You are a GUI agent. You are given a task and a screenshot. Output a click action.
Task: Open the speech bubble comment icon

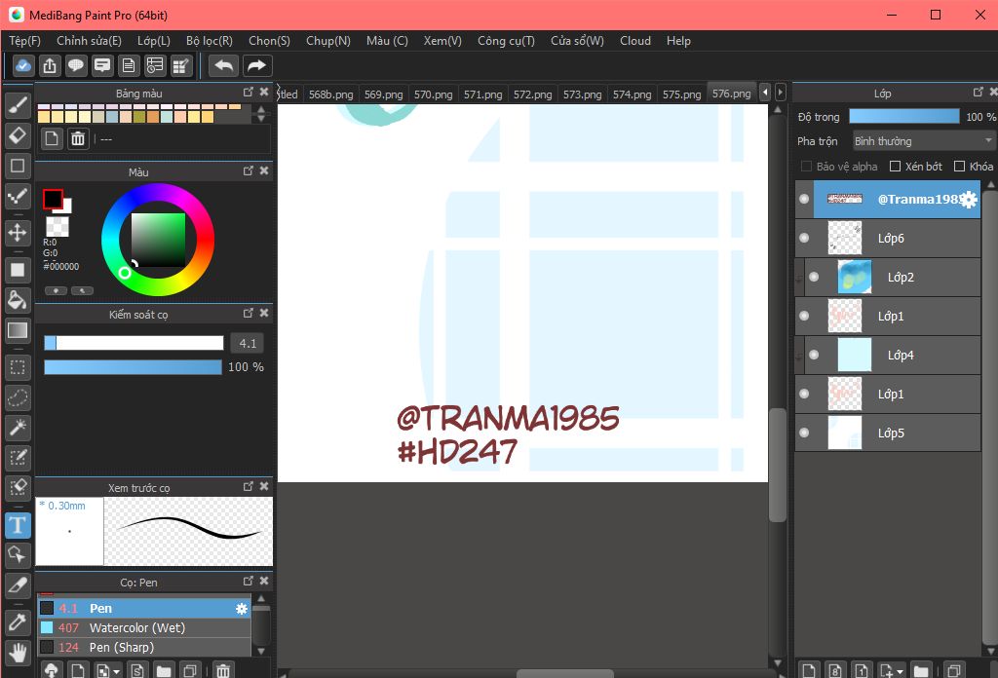(x=76, y=65)
